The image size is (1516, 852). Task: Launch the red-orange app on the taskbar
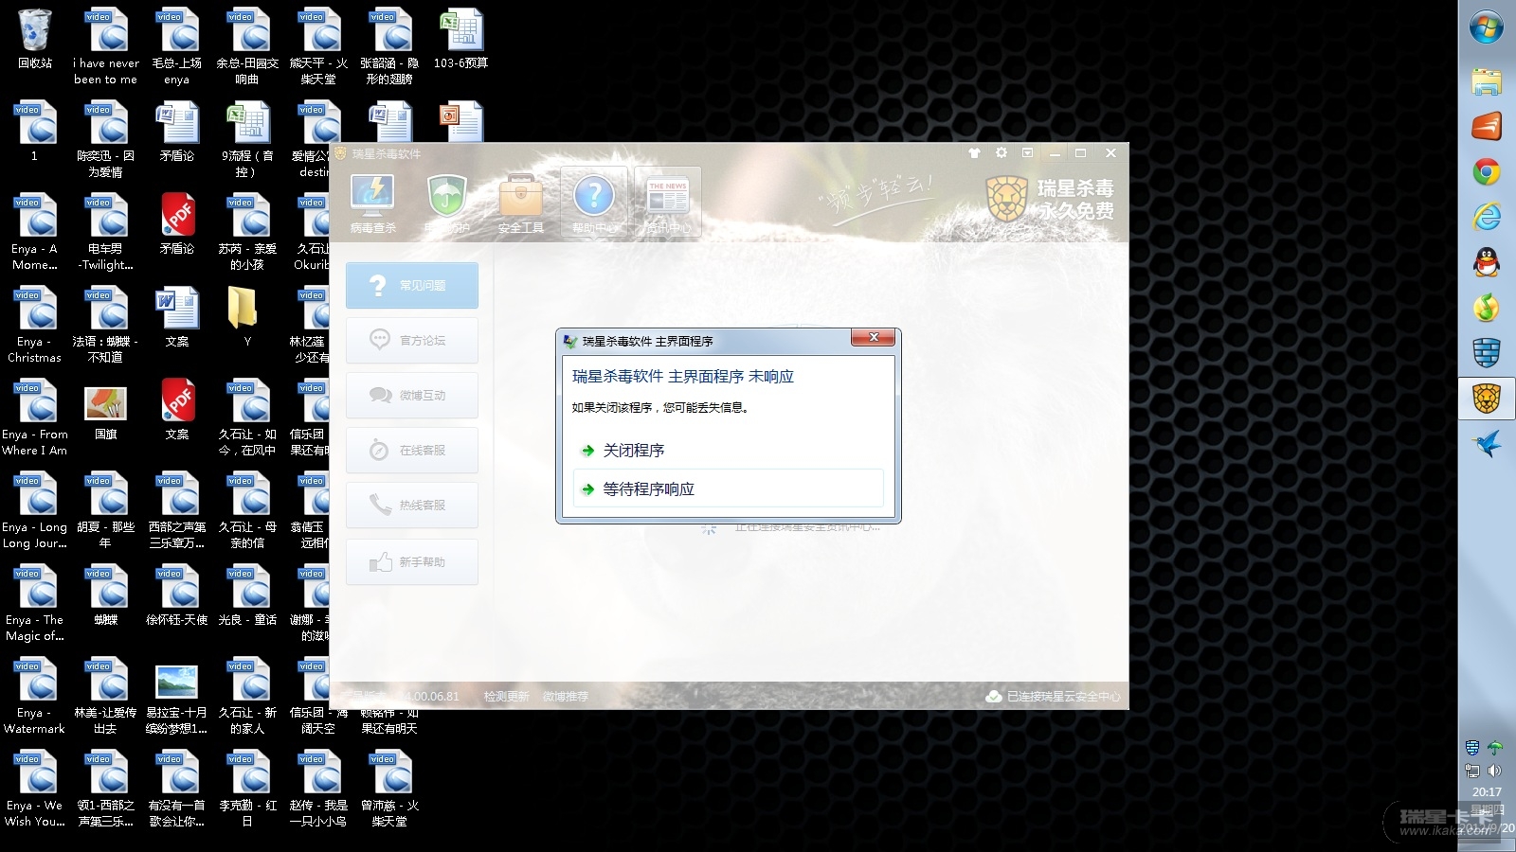(1487, 126)
